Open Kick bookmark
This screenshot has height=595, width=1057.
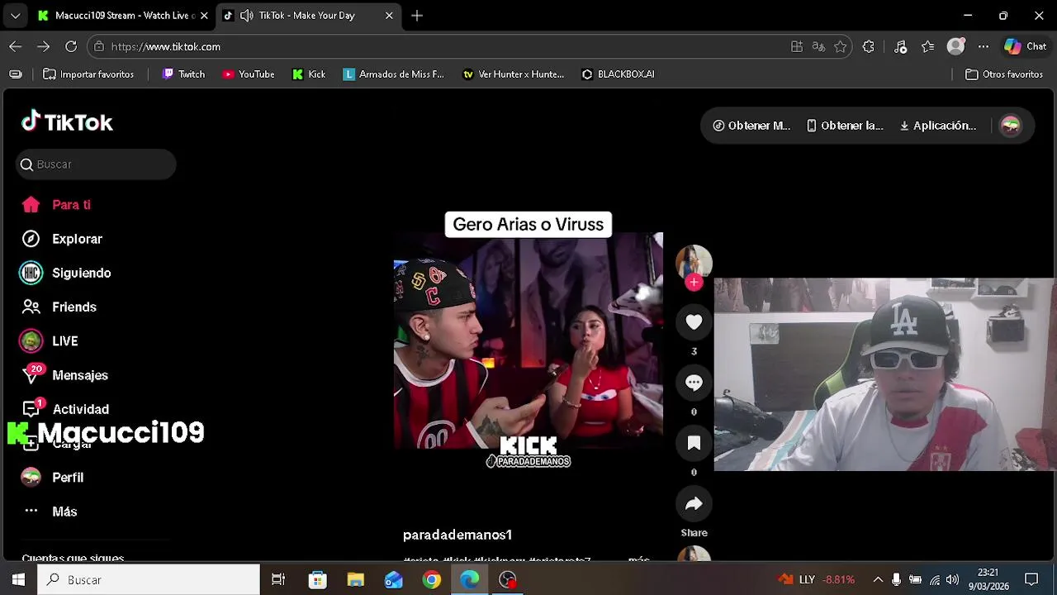(309, 74)
